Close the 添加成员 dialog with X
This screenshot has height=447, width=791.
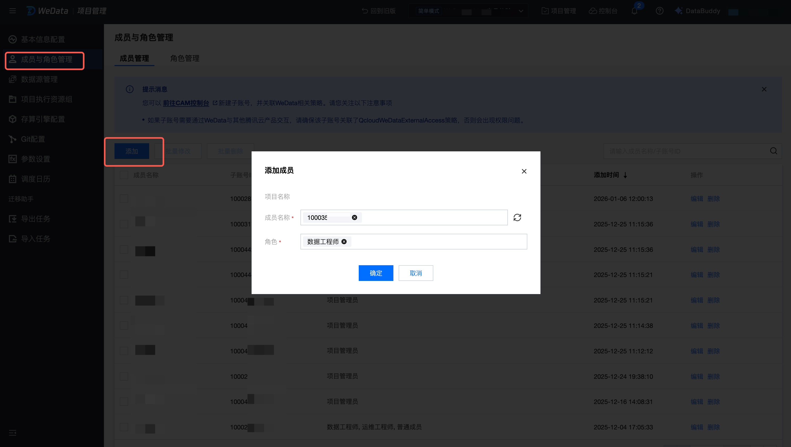tap(524, 171)
